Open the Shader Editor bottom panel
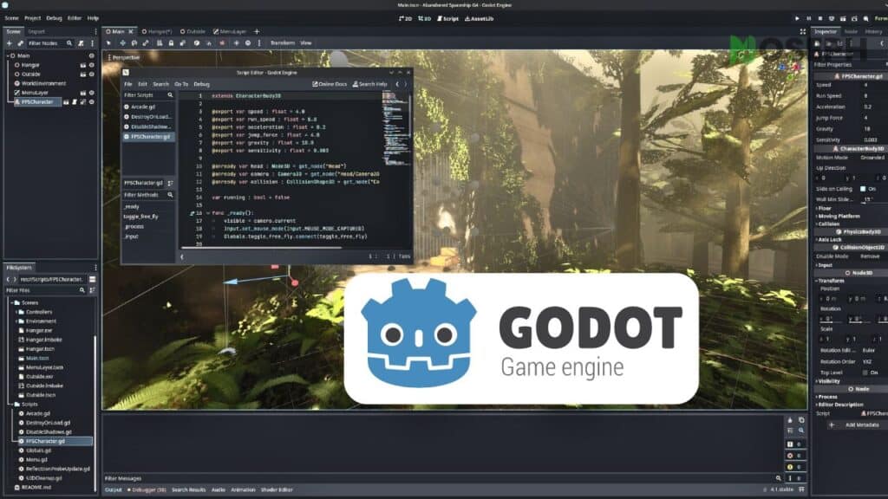Image resolution: width=888 pixels, height=499 pixels. pos(277,490)
